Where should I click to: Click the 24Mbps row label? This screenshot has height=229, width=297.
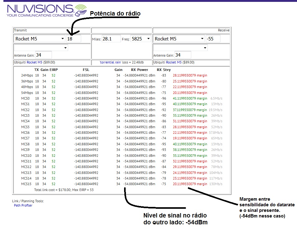click(27, 75)
